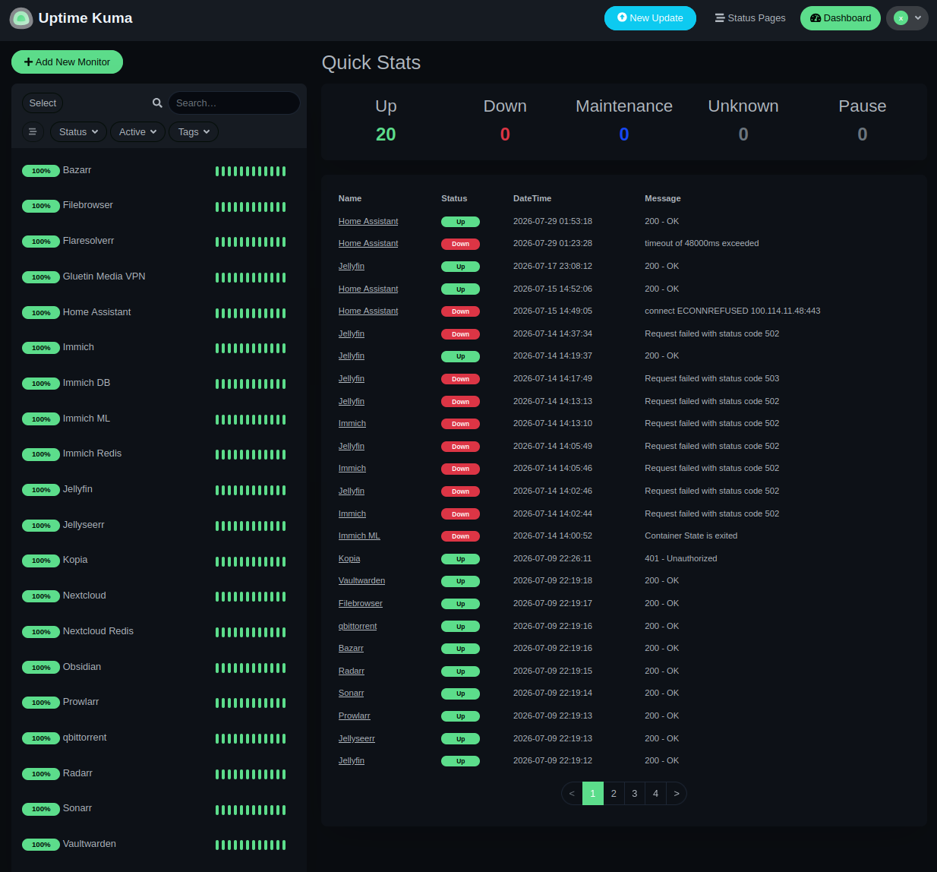Image resolution: width=937 pixels, height=872 pixels.
Task: Open the Active filter dropdown
Action: tap(137, 132)
